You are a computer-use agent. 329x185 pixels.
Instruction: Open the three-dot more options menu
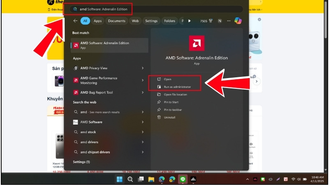[229, 21]
